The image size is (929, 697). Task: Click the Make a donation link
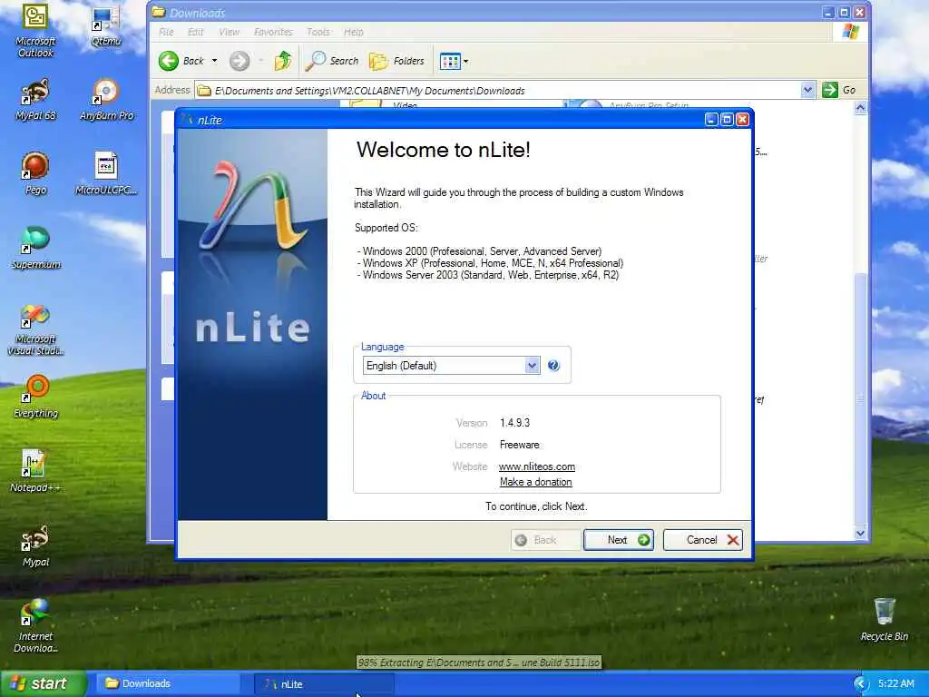coord(535,482)
